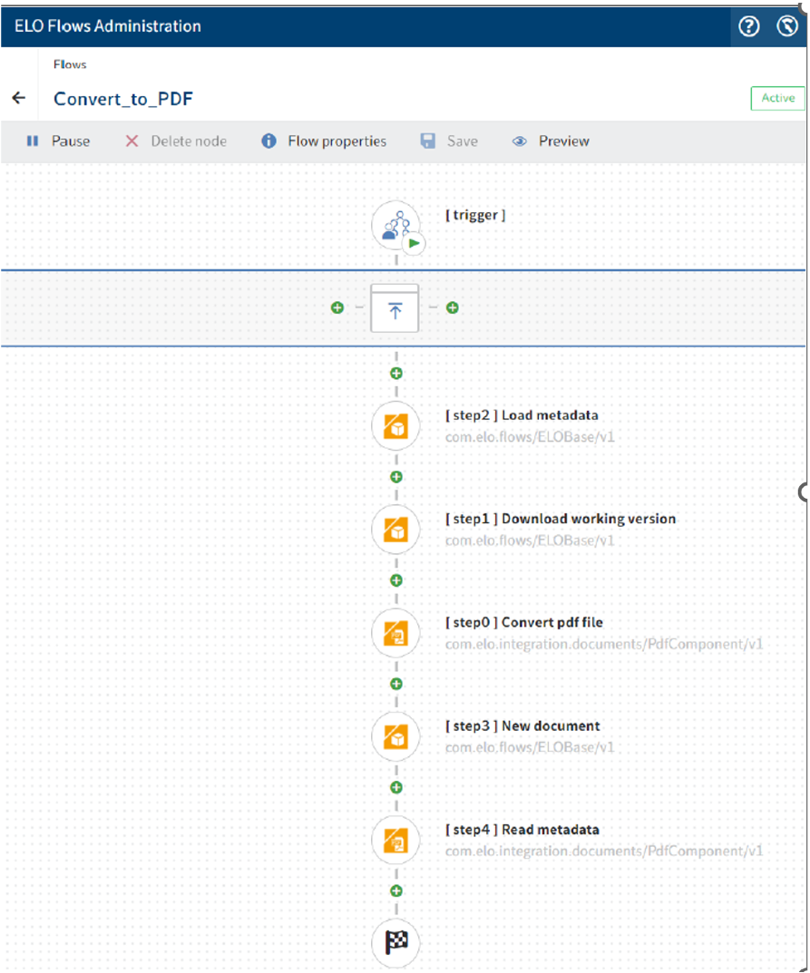Image resolution: width=810 pixels, height=973 pixels.
Task: Pause the active flow
Action: tap(58, 141)
